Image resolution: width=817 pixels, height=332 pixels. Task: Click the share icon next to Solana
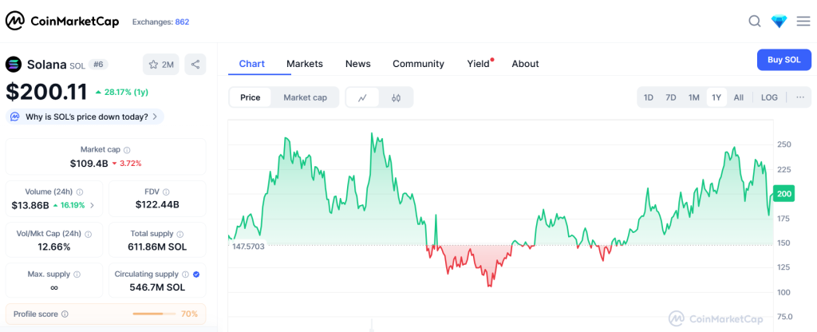click(x=195, y=65)
